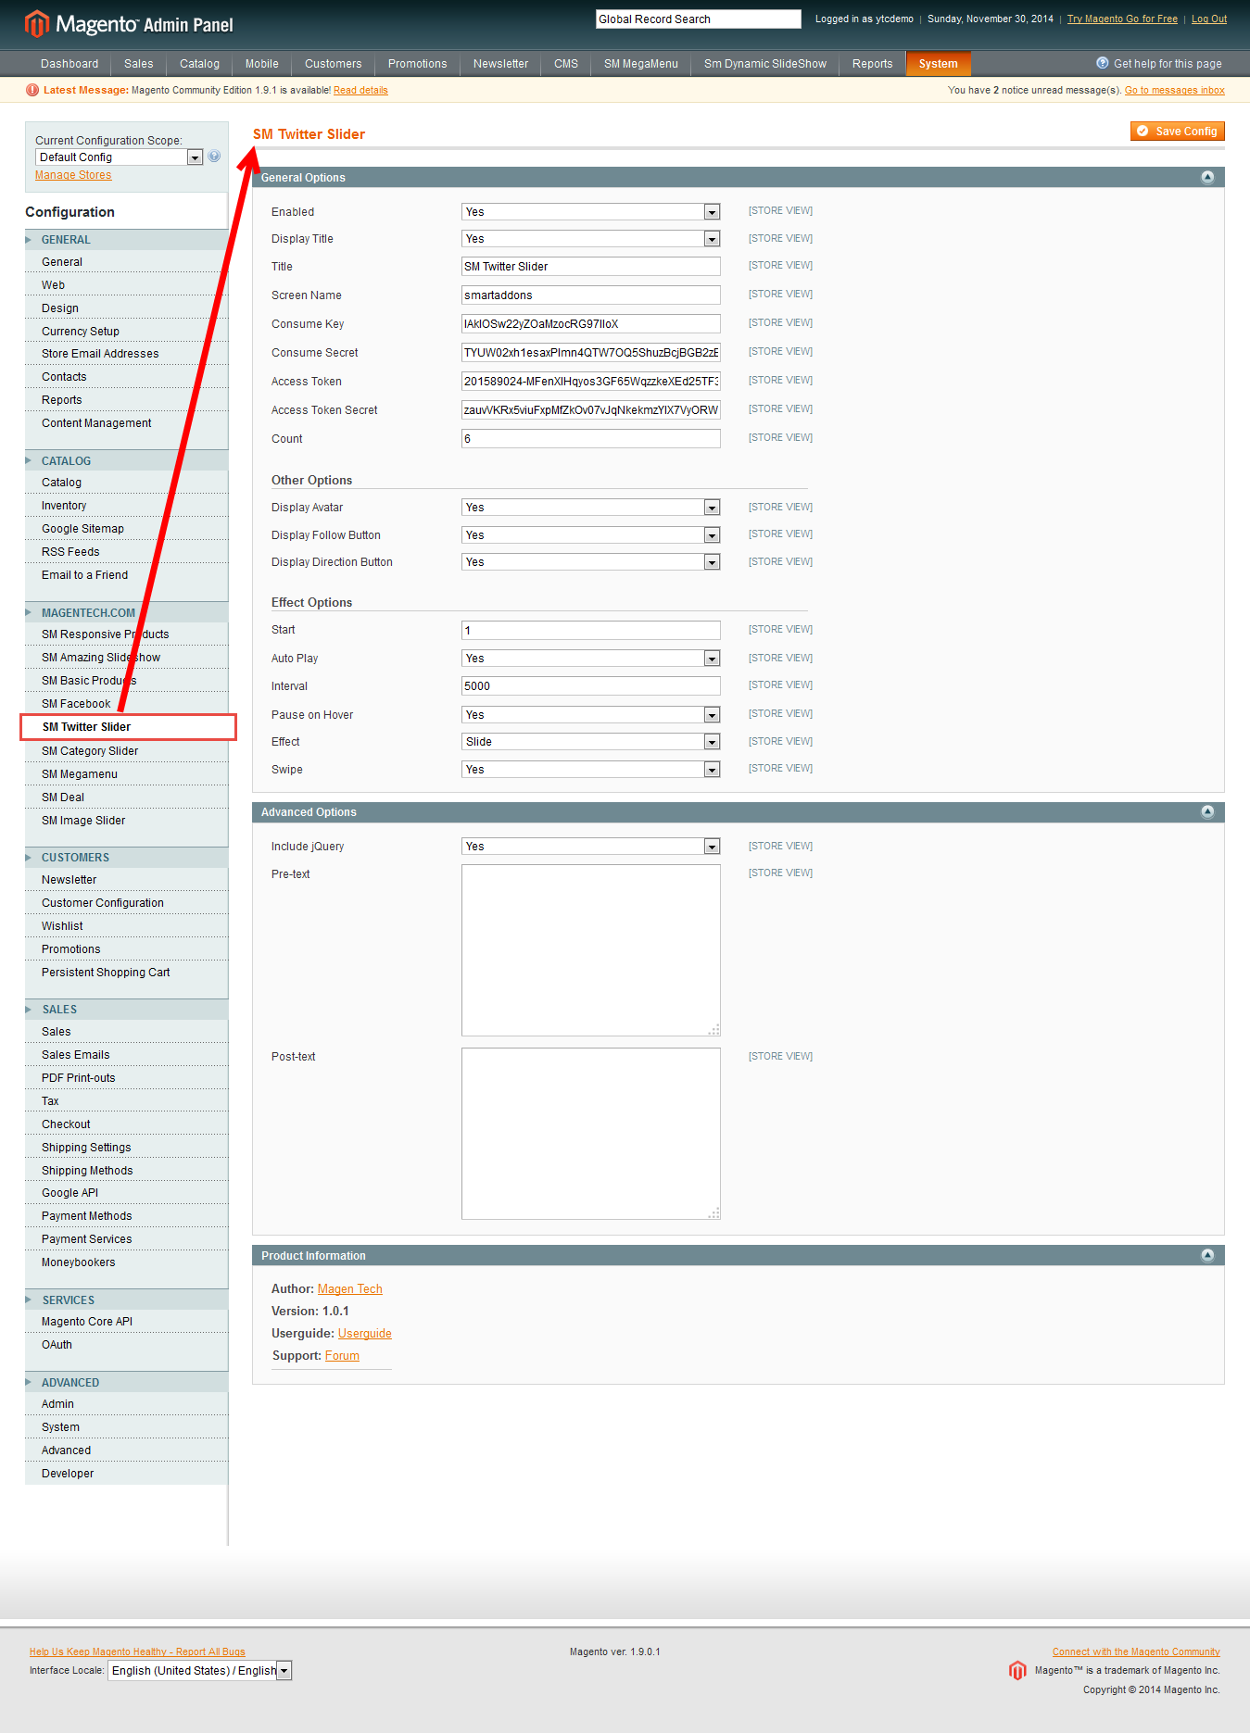Select Customer Configuration sidebar item

click(x=127, y=903)
